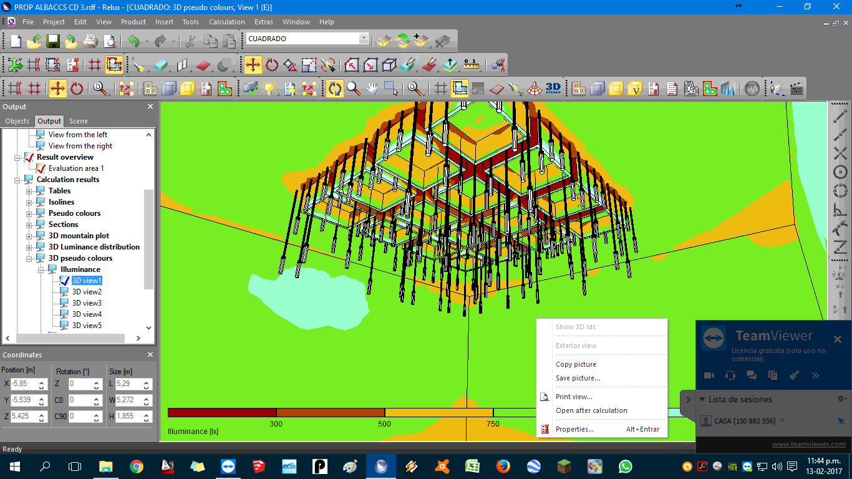The image size is (852, 479).
Task: Collapse the 3D pseudo colours node
Action: pyautogui.click(x=29, y=258)
